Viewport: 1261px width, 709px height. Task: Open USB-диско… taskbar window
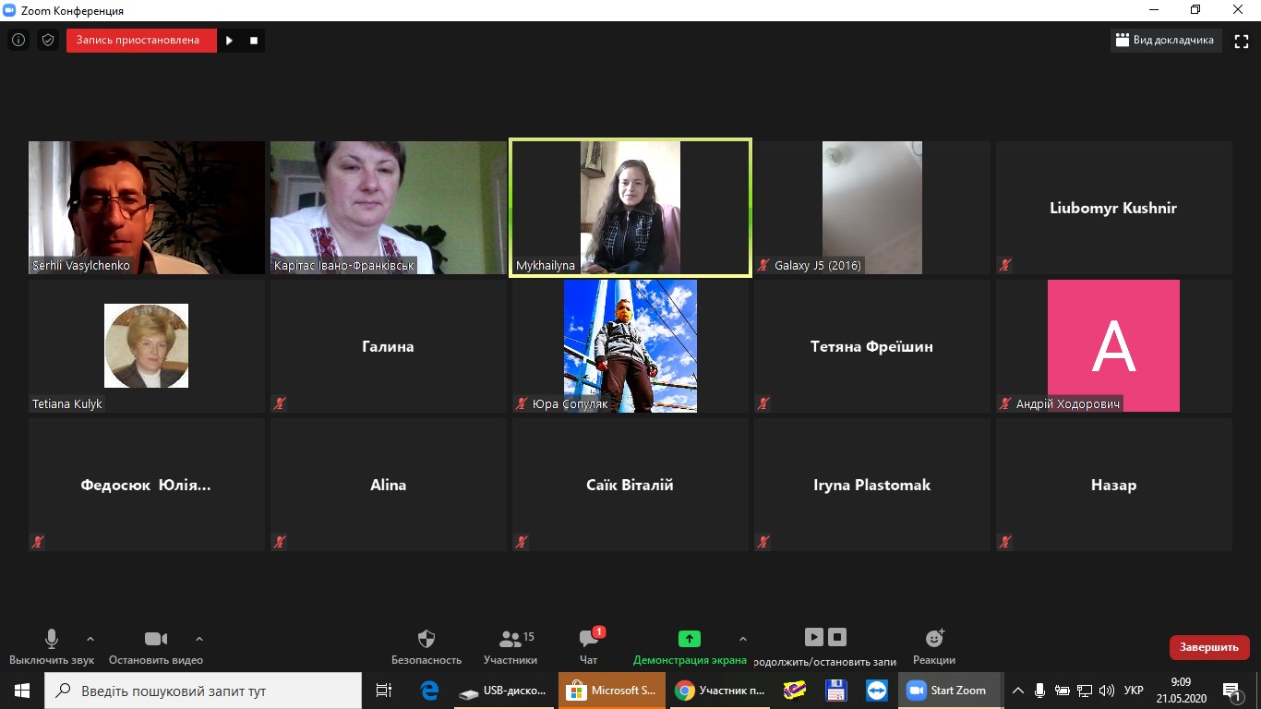[x=504, y=691]
